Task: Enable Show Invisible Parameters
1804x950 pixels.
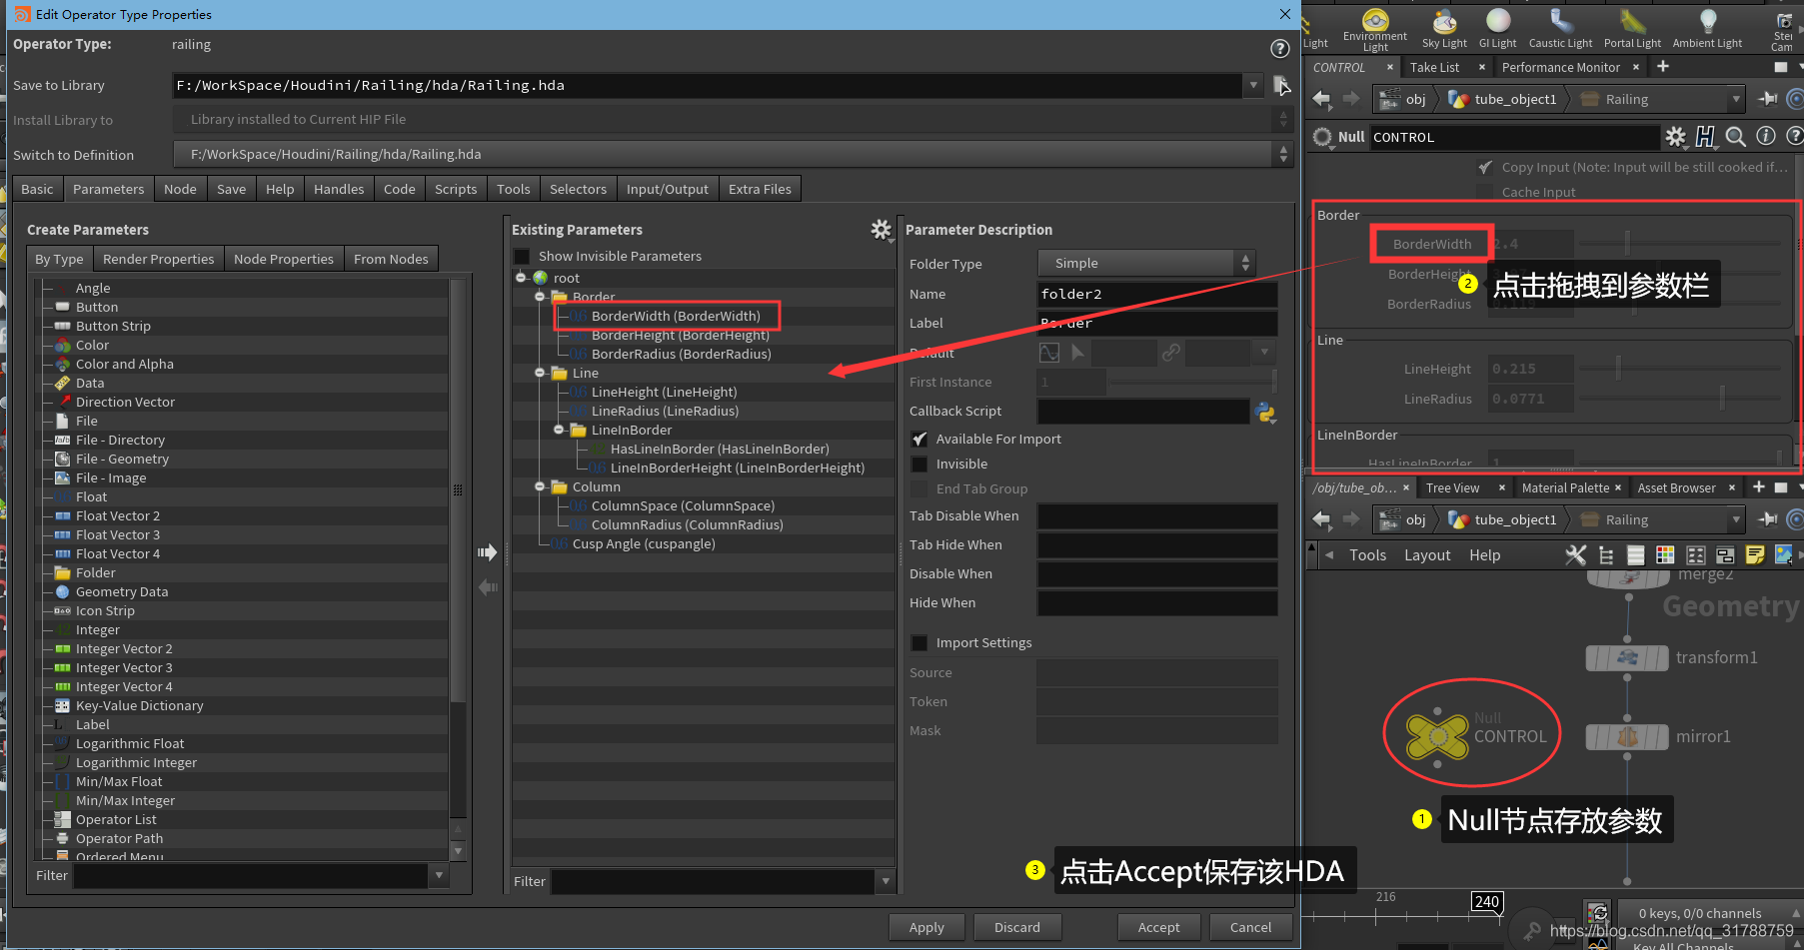Action: 521,256
